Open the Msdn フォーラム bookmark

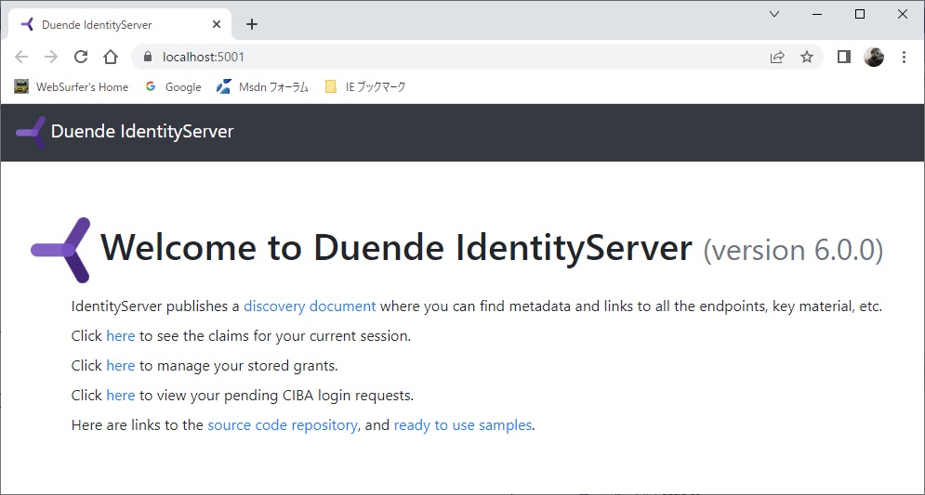(262, 87)
